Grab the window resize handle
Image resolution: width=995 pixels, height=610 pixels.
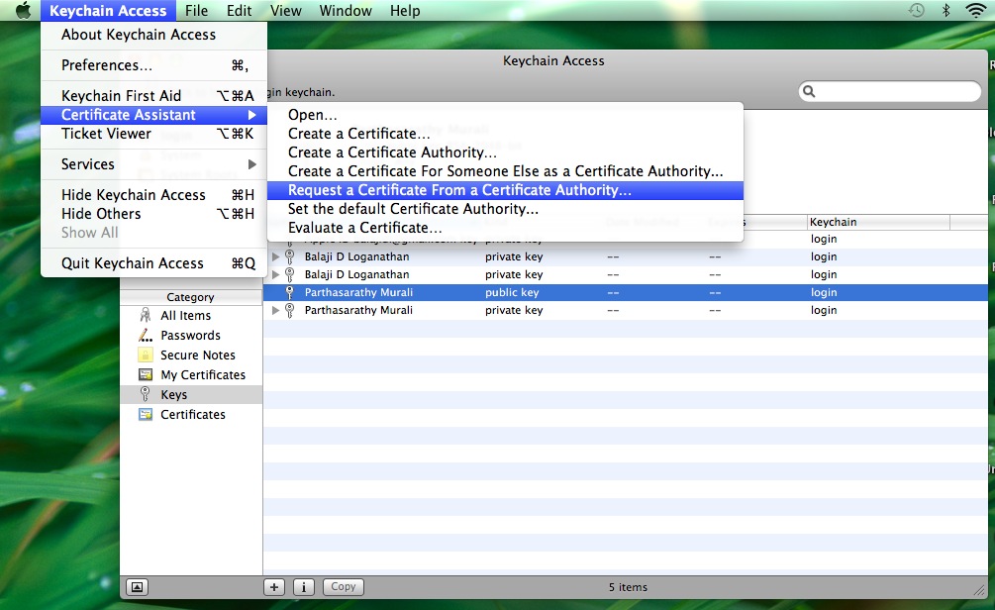(x=979, y=589)
